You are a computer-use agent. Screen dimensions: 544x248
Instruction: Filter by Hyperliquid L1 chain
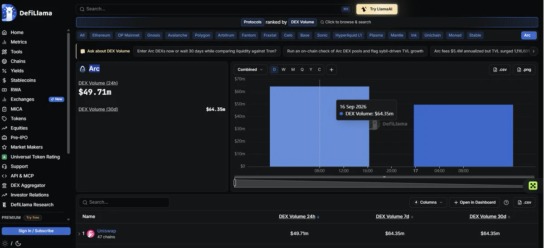tap(349, 35)
